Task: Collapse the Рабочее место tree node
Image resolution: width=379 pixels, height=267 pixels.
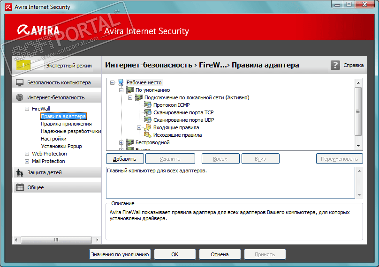Action: pos(112,83)
